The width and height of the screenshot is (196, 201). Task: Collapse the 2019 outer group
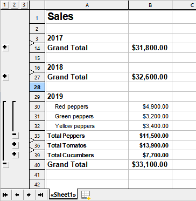coord(5,164)
